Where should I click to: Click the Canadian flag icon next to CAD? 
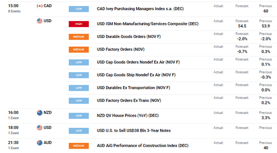click(x=40, y=6)
